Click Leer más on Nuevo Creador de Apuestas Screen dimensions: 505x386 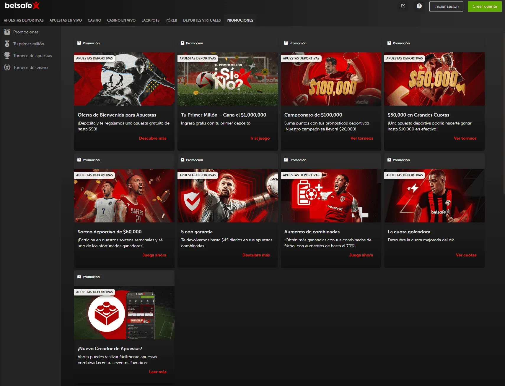[x=158, y=372]
